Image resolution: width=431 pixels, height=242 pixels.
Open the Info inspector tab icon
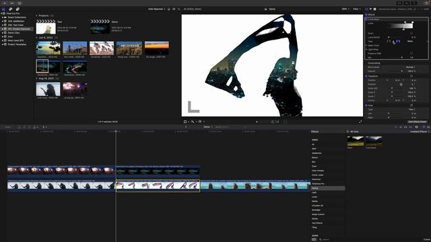point(374,9)
